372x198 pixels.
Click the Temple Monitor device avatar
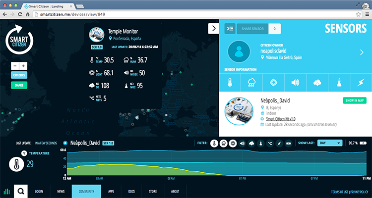tap(97, 35)
